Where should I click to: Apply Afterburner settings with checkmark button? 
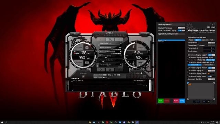[119, 70]
